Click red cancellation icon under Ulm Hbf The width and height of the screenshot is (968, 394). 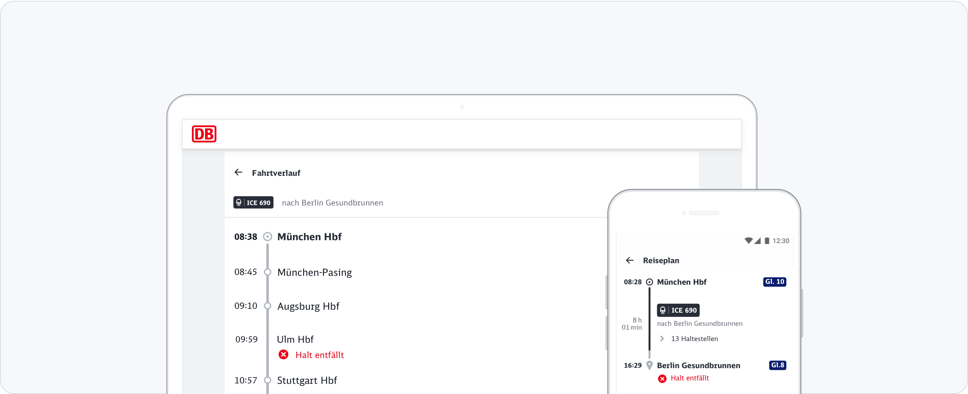pyautogui.click(x=284, y=355)
